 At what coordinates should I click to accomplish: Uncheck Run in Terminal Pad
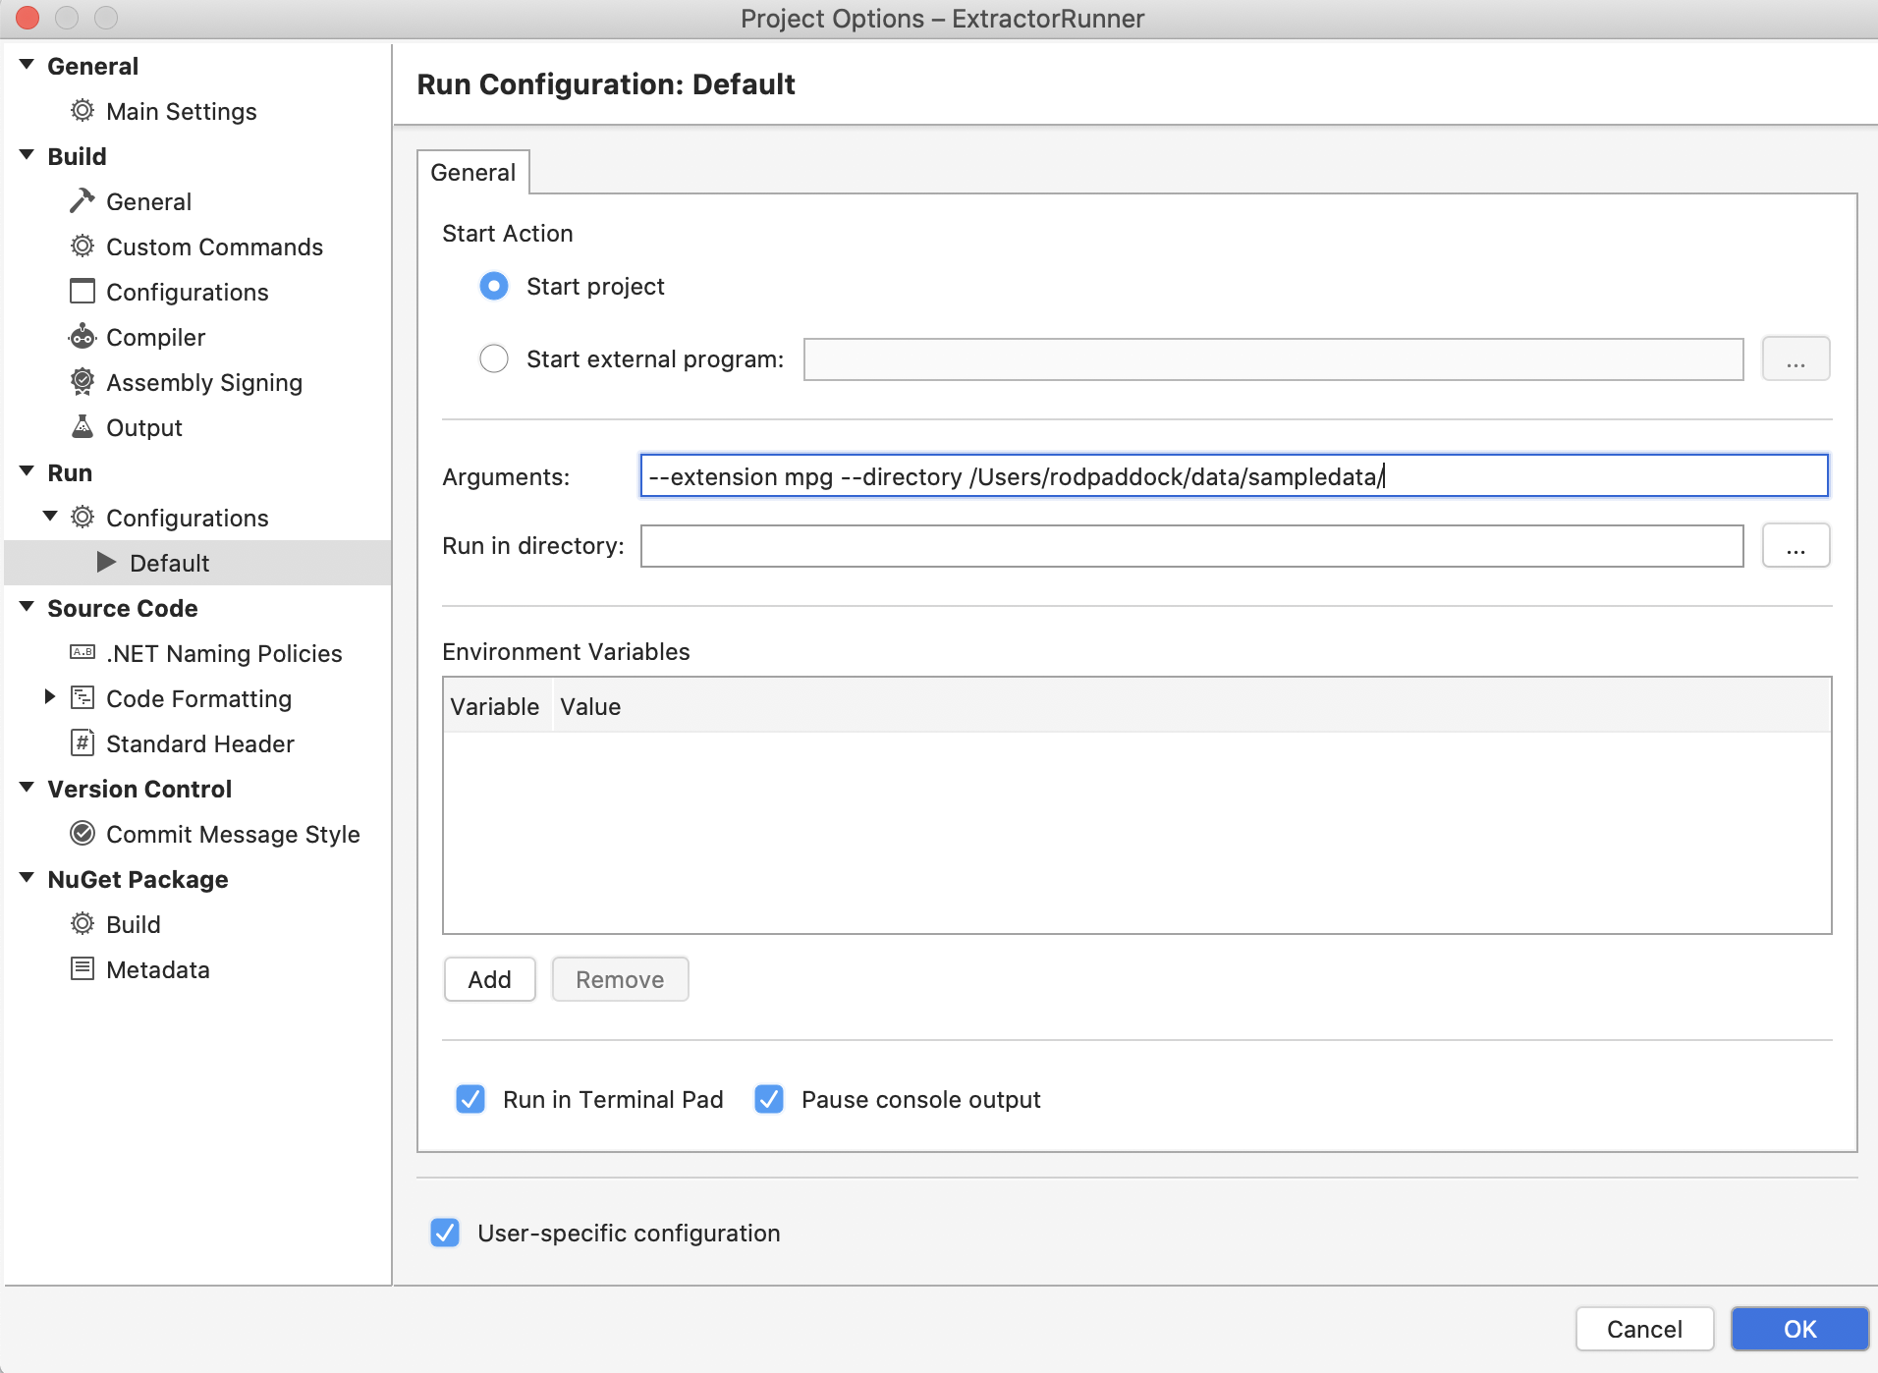pos(470,1099)
